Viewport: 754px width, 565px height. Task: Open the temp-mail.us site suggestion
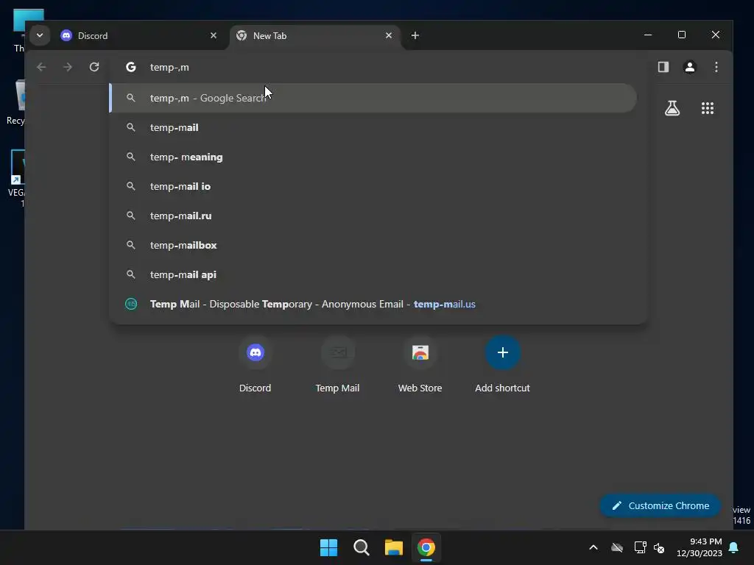[373, 304]
